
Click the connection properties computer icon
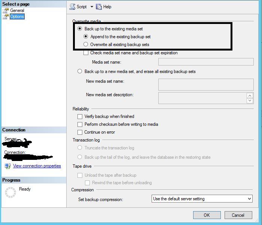pos(7,166)
